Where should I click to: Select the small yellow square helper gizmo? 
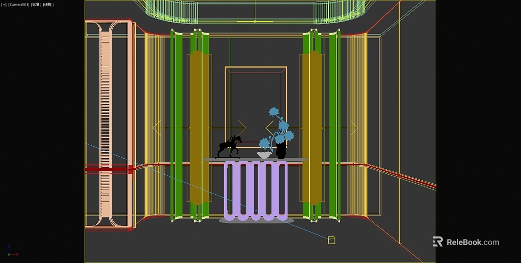point(331,240)
